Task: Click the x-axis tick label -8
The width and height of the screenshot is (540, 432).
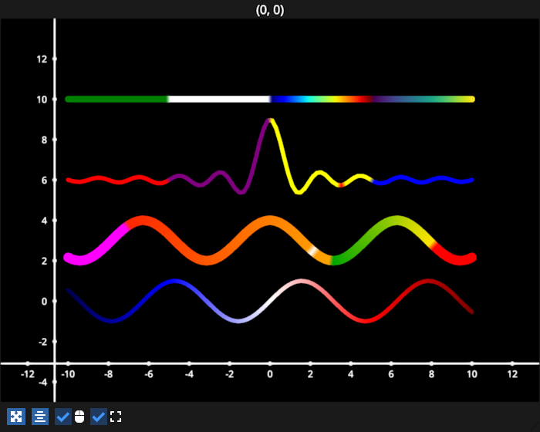Action: coord(109,374)
